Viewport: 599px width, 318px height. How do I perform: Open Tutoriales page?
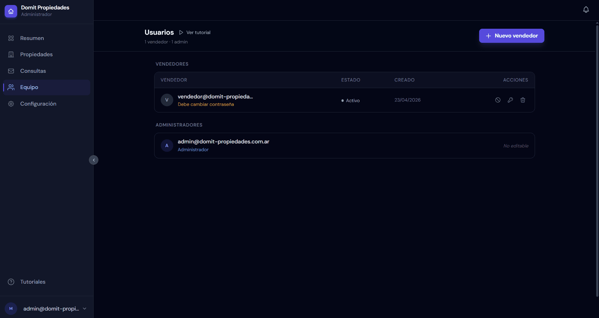47,282
